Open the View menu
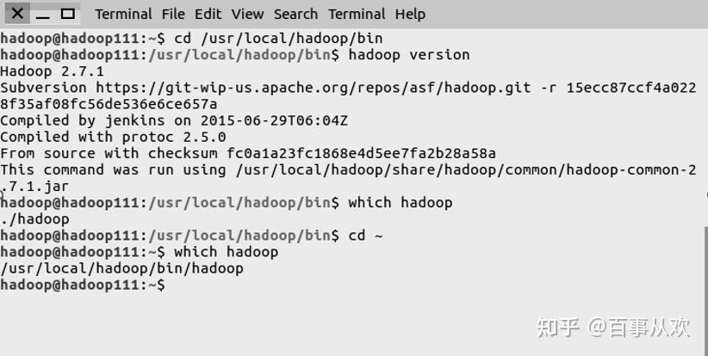This screenshot has height=356, width=708. 247,14
